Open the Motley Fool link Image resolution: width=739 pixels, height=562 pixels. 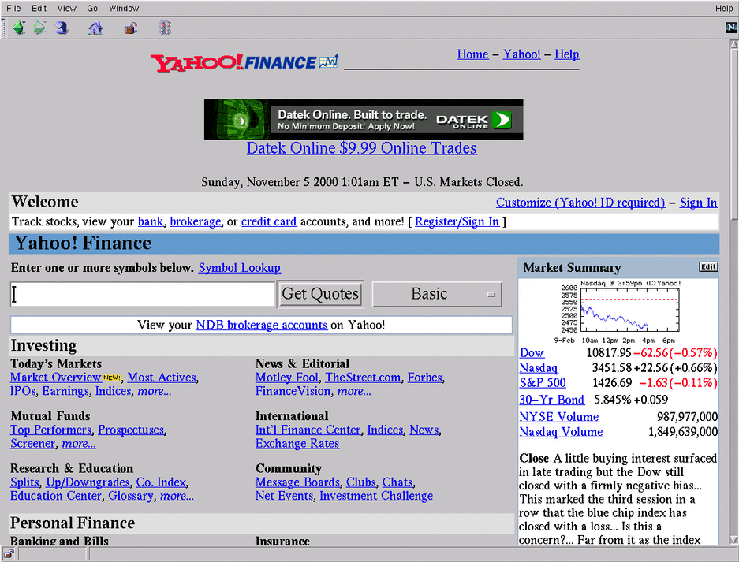click(x=287, y=378)
